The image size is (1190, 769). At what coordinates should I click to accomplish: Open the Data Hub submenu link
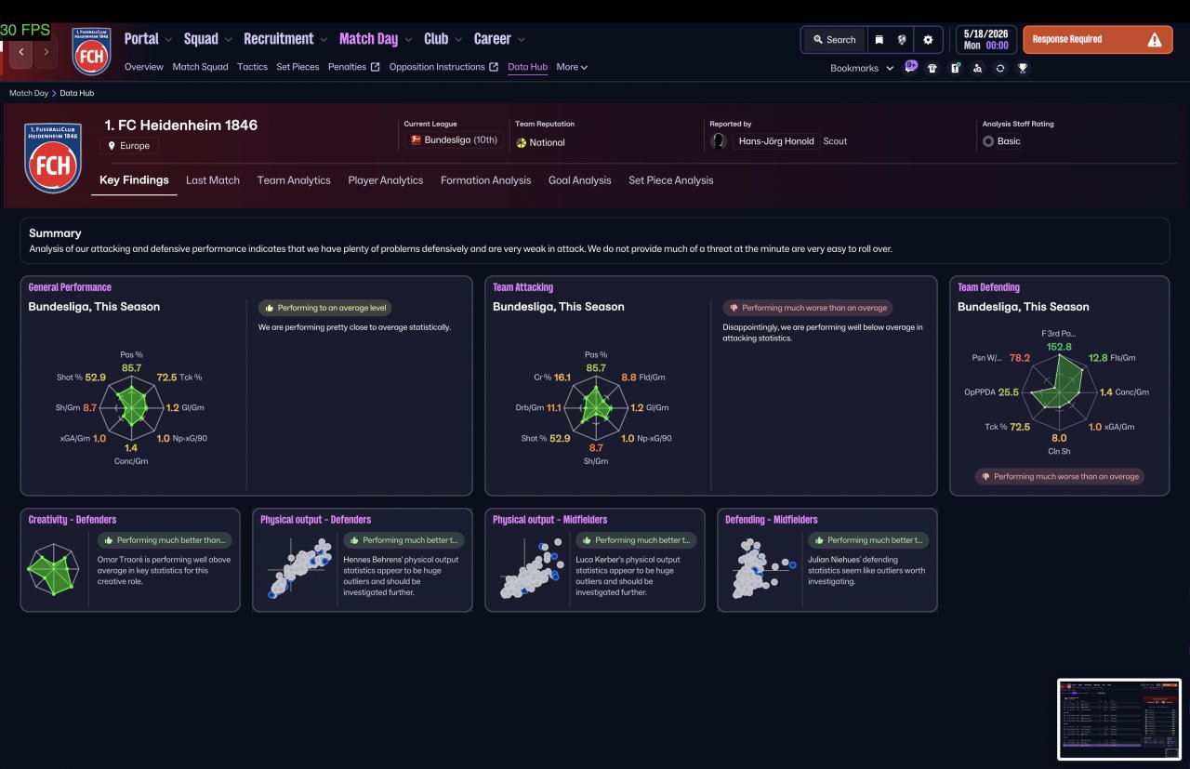pos(527,67)
